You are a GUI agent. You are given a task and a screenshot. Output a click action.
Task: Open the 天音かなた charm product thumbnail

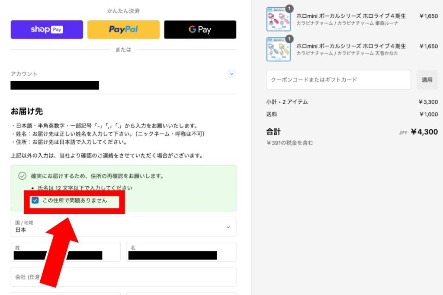tap(278, 49)
